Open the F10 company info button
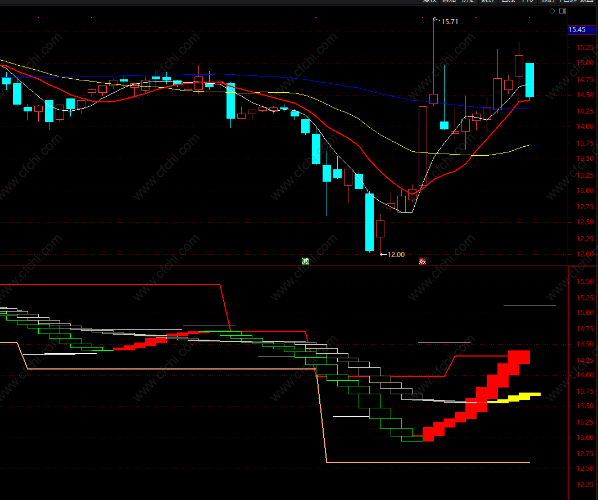 [527, 2]
